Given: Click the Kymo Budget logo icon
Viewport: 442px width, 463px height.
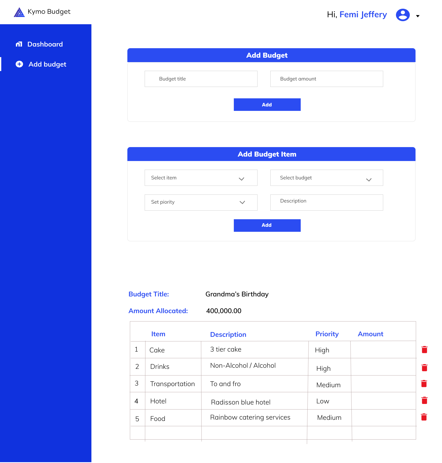Looking at the screenshot, I should 19,12.
